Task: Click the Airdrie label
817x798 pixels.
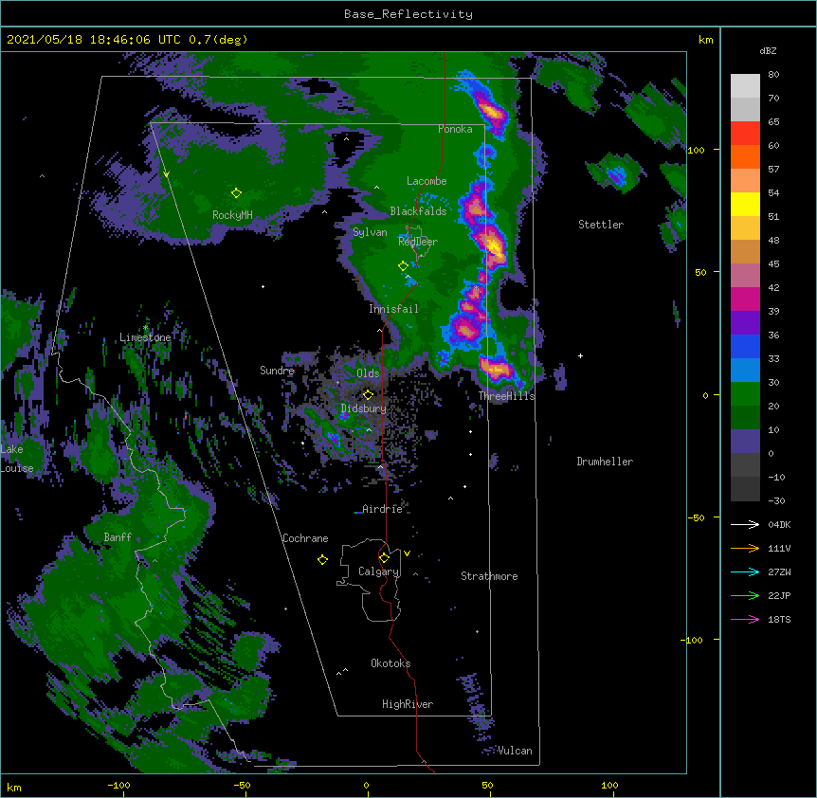Action: 383,509
